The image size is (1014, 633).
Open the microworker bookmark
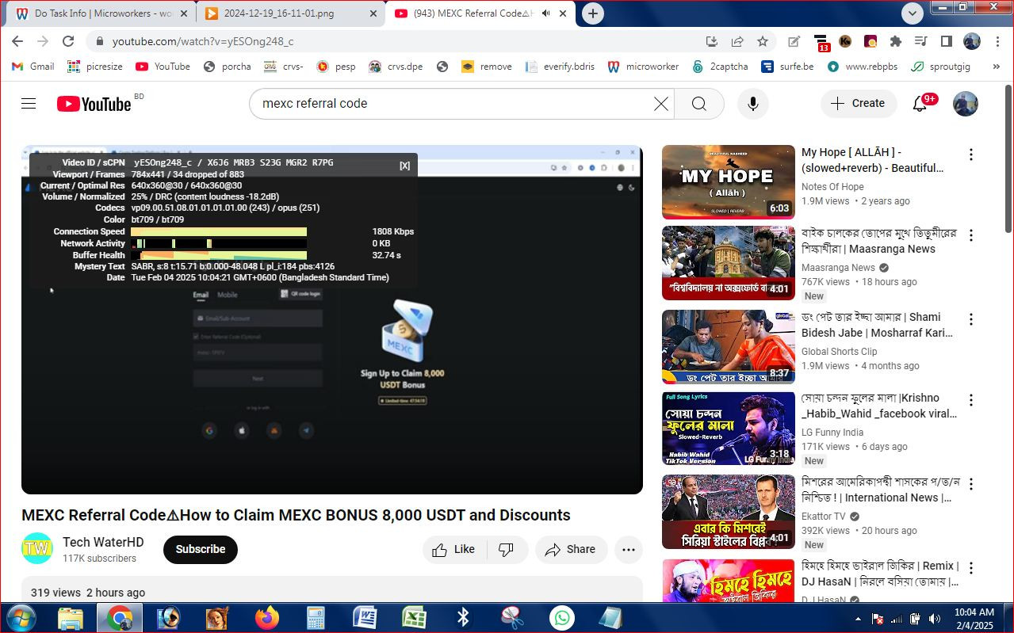[x=643, y=67]
